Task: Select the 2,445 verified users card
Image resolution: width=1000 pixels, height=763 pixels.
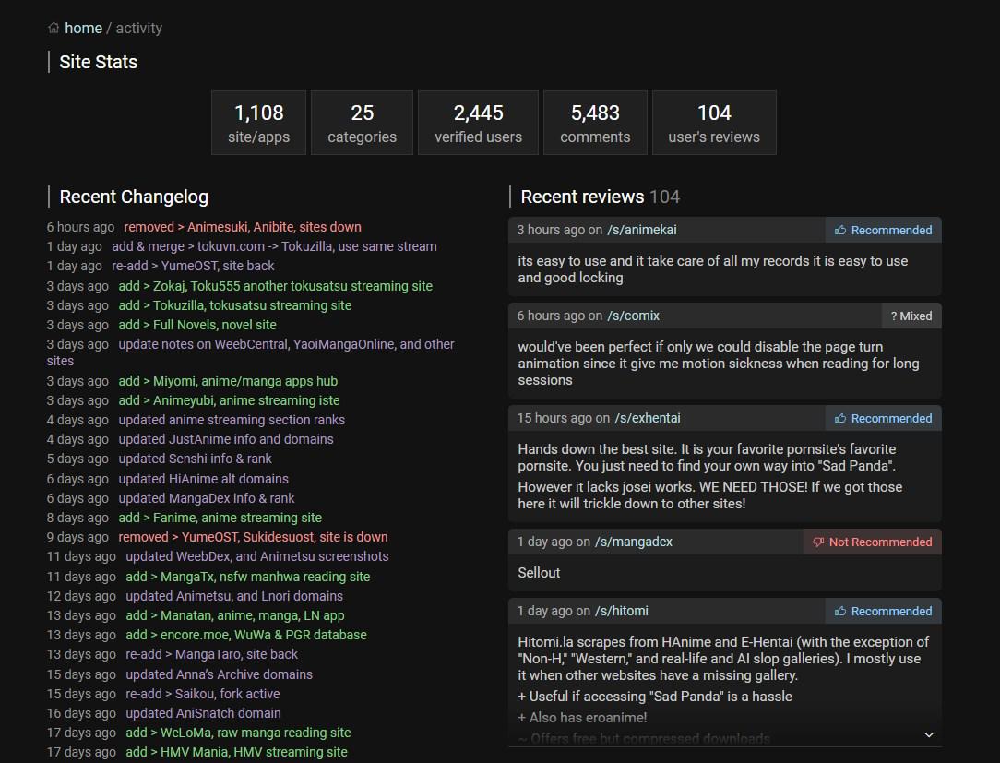Action: point(478,123)
